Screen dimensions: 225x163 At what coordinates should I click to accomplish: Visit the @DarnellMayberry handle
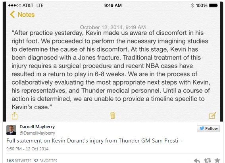tap(37, 133)
